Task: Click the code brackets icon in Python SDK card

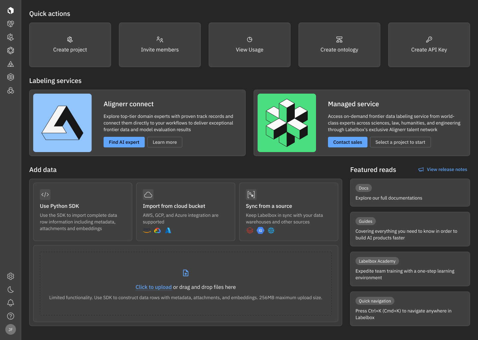Action: coord(45,195)
